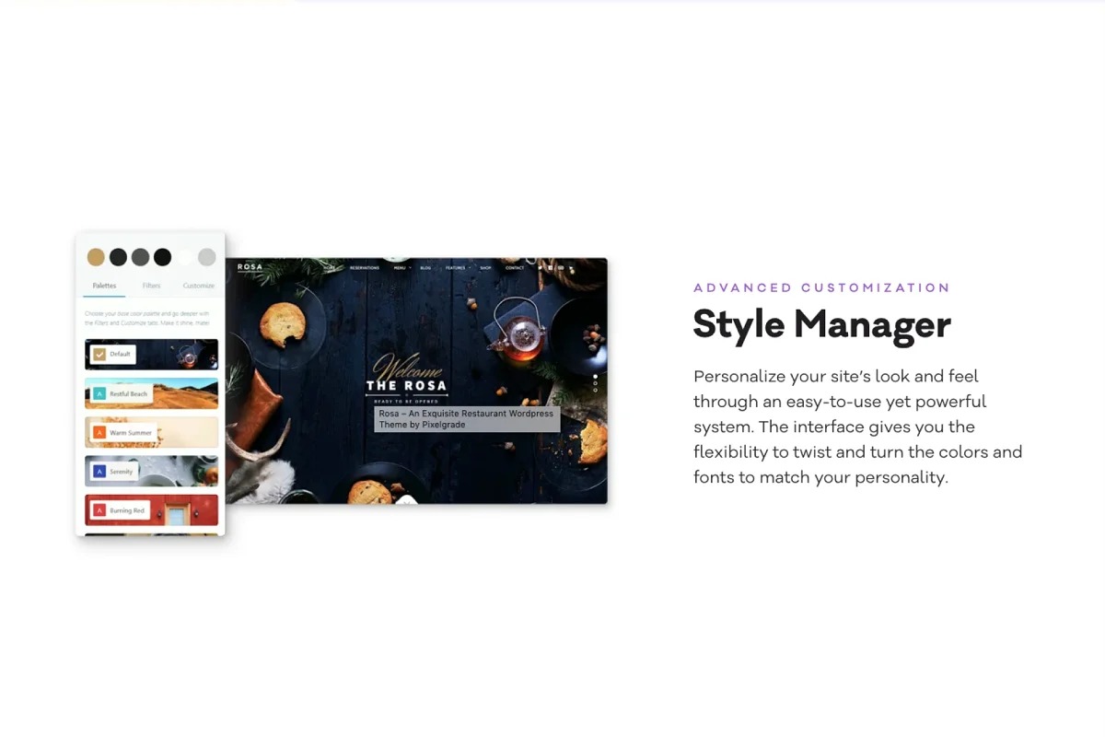The height and width of the screenshot is (737, 1105).
Task: Apply the Warm Summer palette
Action: pos(151,432)
